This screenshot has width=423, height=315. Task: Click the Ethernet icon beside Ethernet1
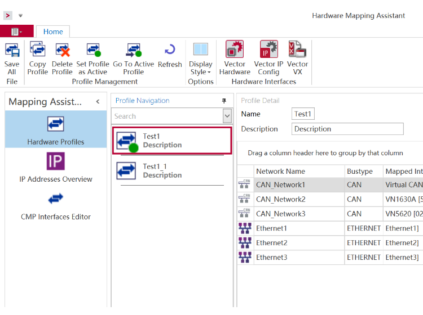[245, 228]
